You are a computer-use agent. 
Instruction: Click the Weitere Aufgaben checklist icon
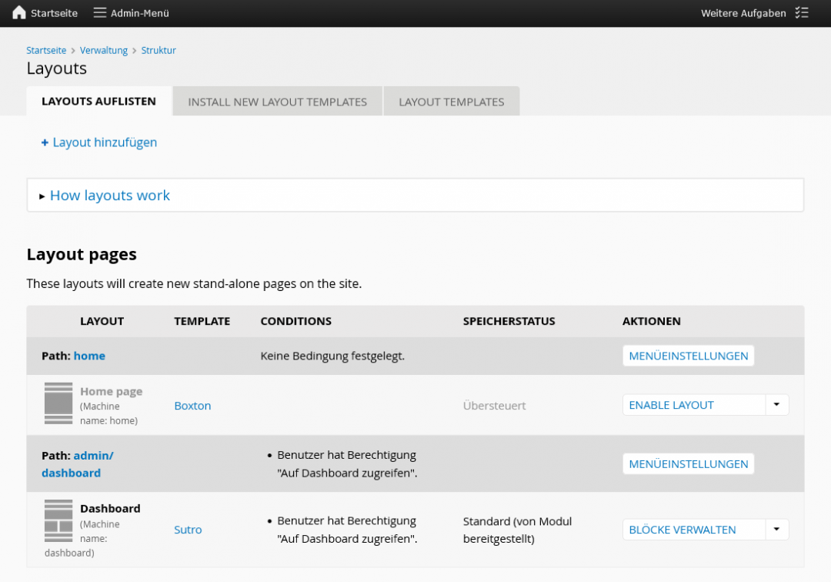(802, 13)
